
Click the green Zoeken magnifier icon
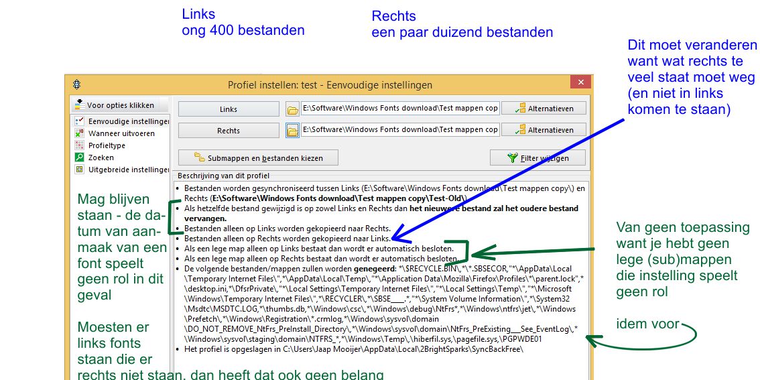(79, 157)
